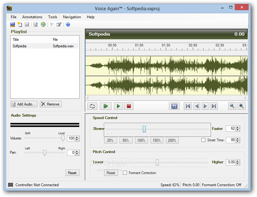Set speed with the 100% button
Image resolution: width=257 pixels, height=197 pixels.
coord(141,140)
